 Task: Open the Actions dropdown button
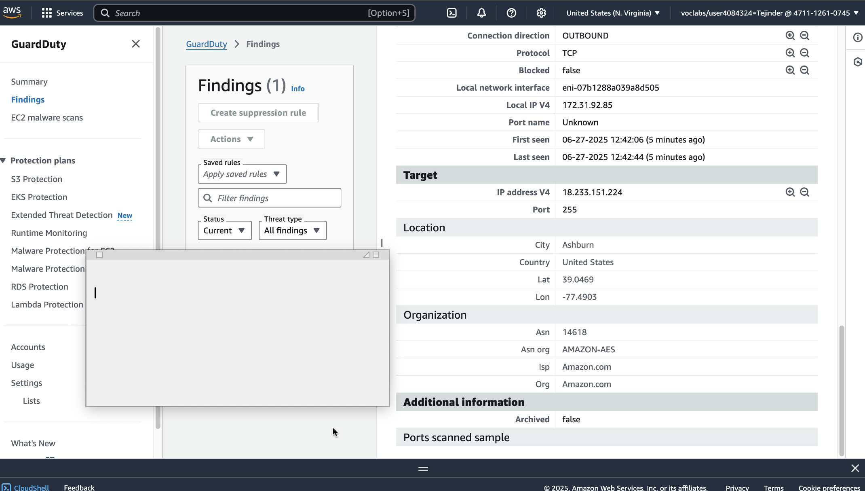231,139
